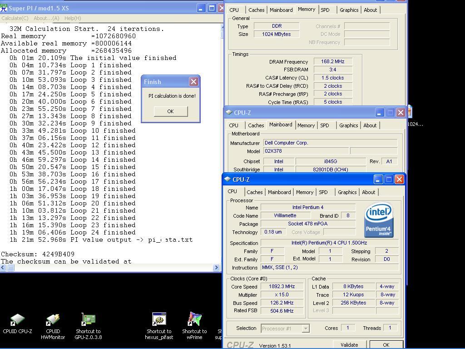Open the About...(A) menu in Super PI

click(x=46, y=18)
